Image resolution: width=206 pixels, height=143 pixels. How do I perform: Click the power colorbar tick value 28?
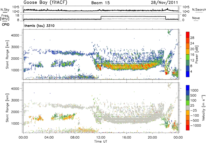(192, 38)
